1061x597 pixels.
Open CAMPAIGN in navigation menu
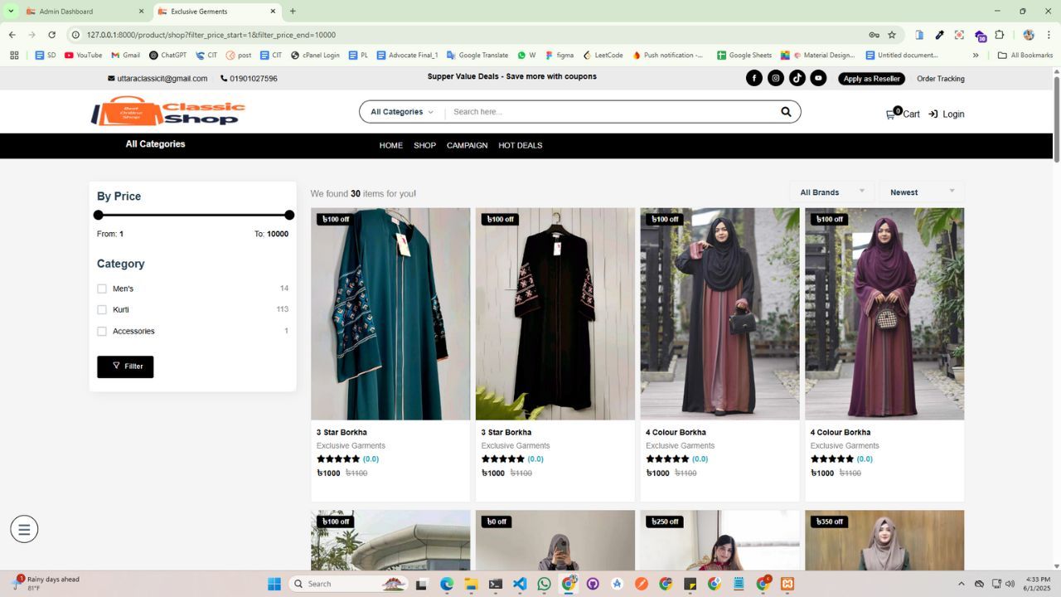[468, 145]
